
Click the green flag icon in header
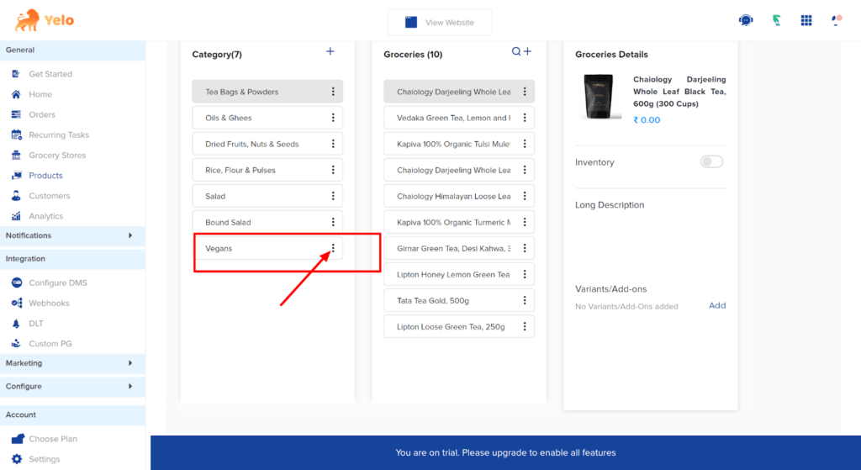click(776, 20)
